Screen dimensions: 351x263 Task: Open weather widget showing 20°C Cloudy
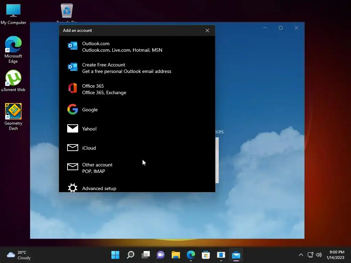19,255
